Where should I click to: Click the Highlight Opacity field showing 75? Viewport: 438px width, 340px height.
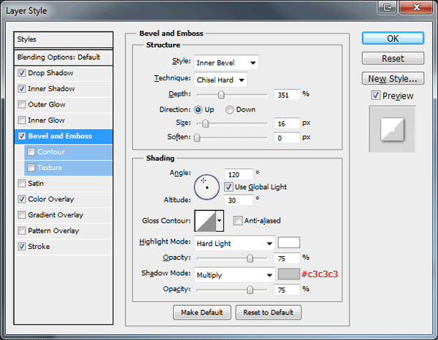tap(287, 258)
